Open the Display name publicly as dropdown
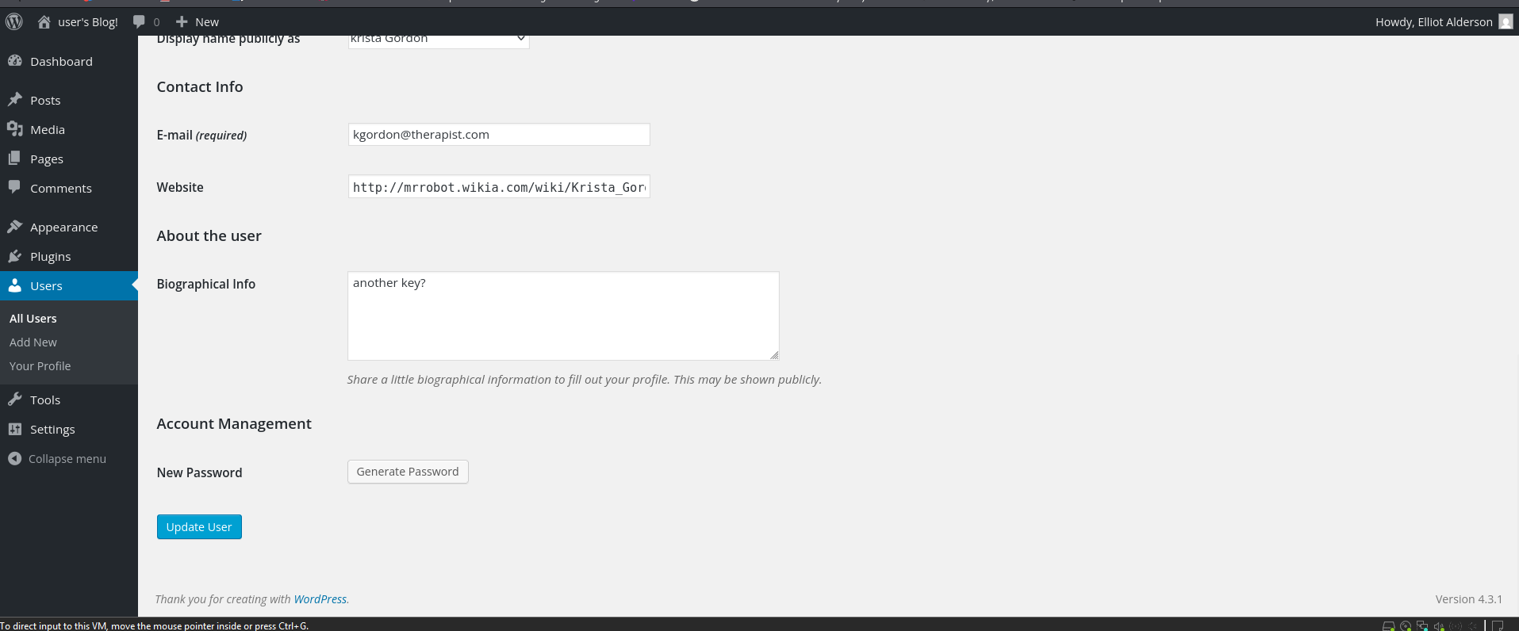Image resolution: width=1519 pixels, height=631 pixels. tap(438, 40)
